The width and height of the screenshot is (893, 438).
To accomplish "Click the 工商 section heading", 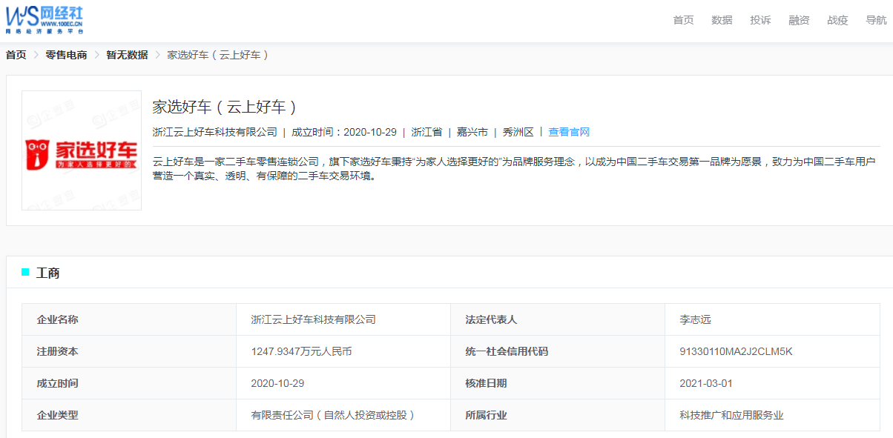I will [48, 273].
